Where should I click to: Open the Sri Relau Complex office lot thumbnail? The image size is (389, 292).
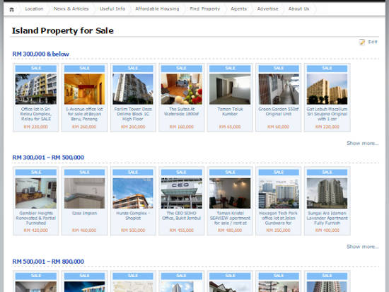click(x=36, y=89)
